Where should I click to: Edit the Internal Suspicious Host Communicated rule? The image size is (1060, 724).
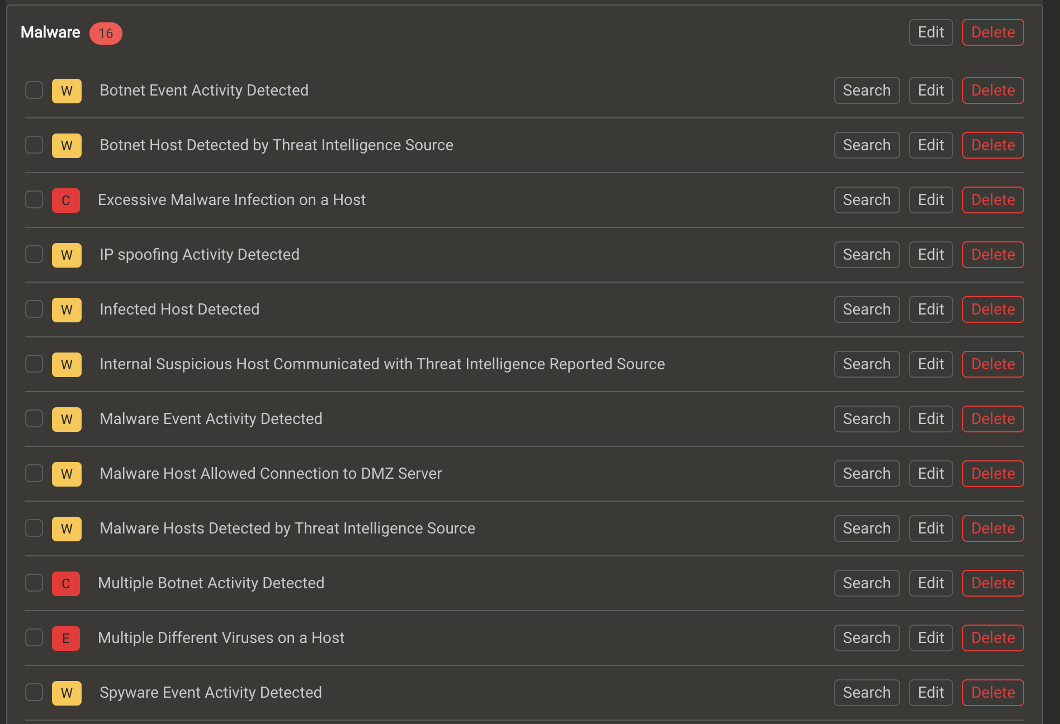pos(931,364)
